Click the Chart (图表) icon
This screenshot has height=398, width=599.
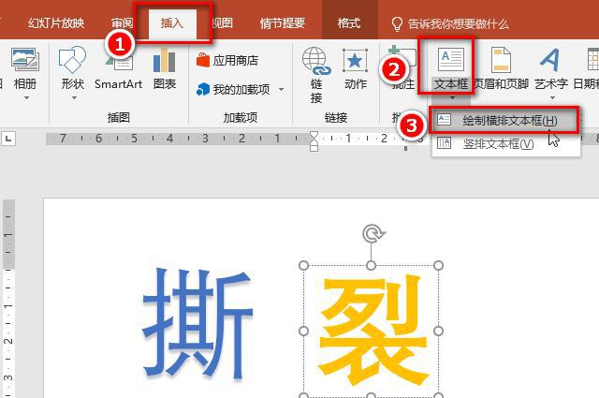tap(165, 67)
